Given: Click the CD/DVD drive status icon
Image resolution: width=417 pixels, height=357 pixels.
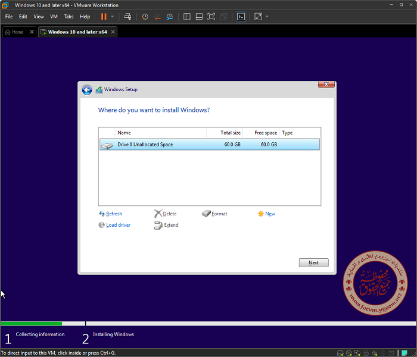Looking at the screenshot, I should [349, 353].
